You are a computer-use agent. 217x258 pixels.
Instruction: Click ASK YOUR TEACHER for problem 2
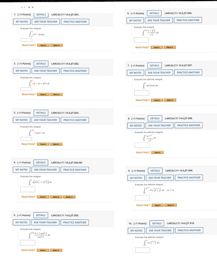[45, 71]
